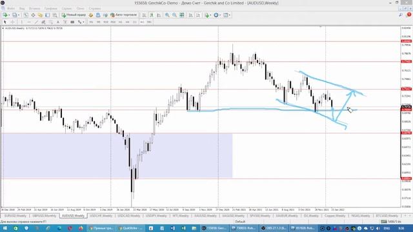Open the search magnifier in toolbar
Image resolution: width=413 pixels, height=232 pixels.
coord(401,15)
